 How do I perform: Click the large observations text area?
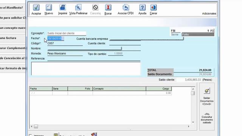86,69
